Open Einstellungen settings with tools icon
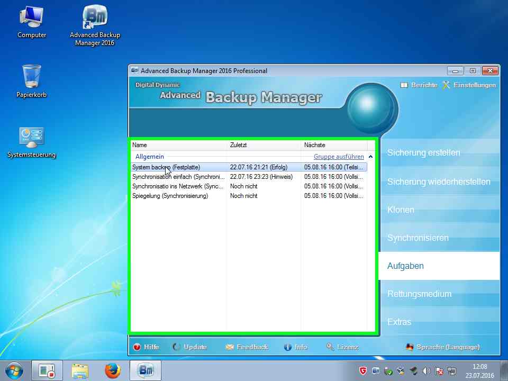This screenshot has height=381, width=508. 446,85
